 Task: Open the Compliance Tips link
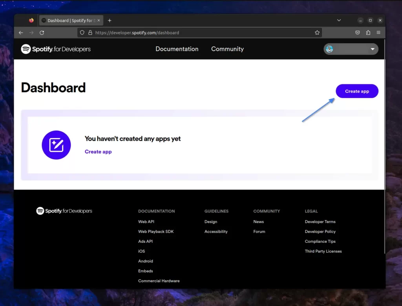(320, 241)
